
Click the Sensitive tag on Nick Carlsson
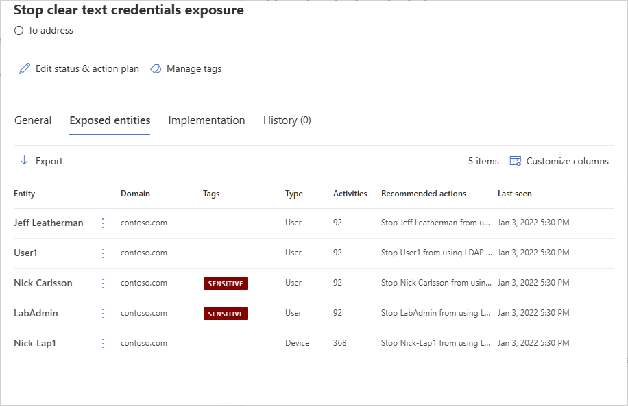click(x=226, y=283)
